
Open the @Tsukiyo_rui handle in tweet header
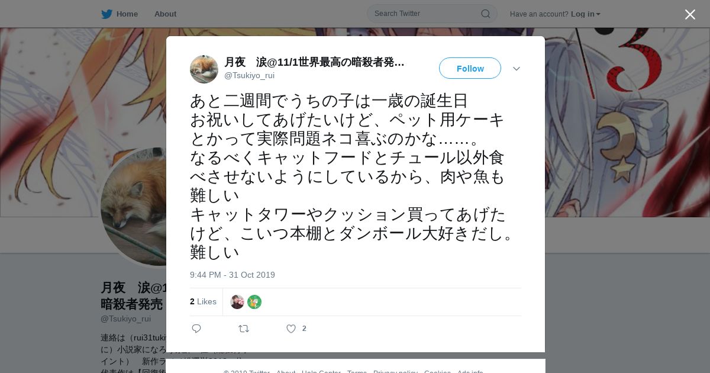click(249, 75)
